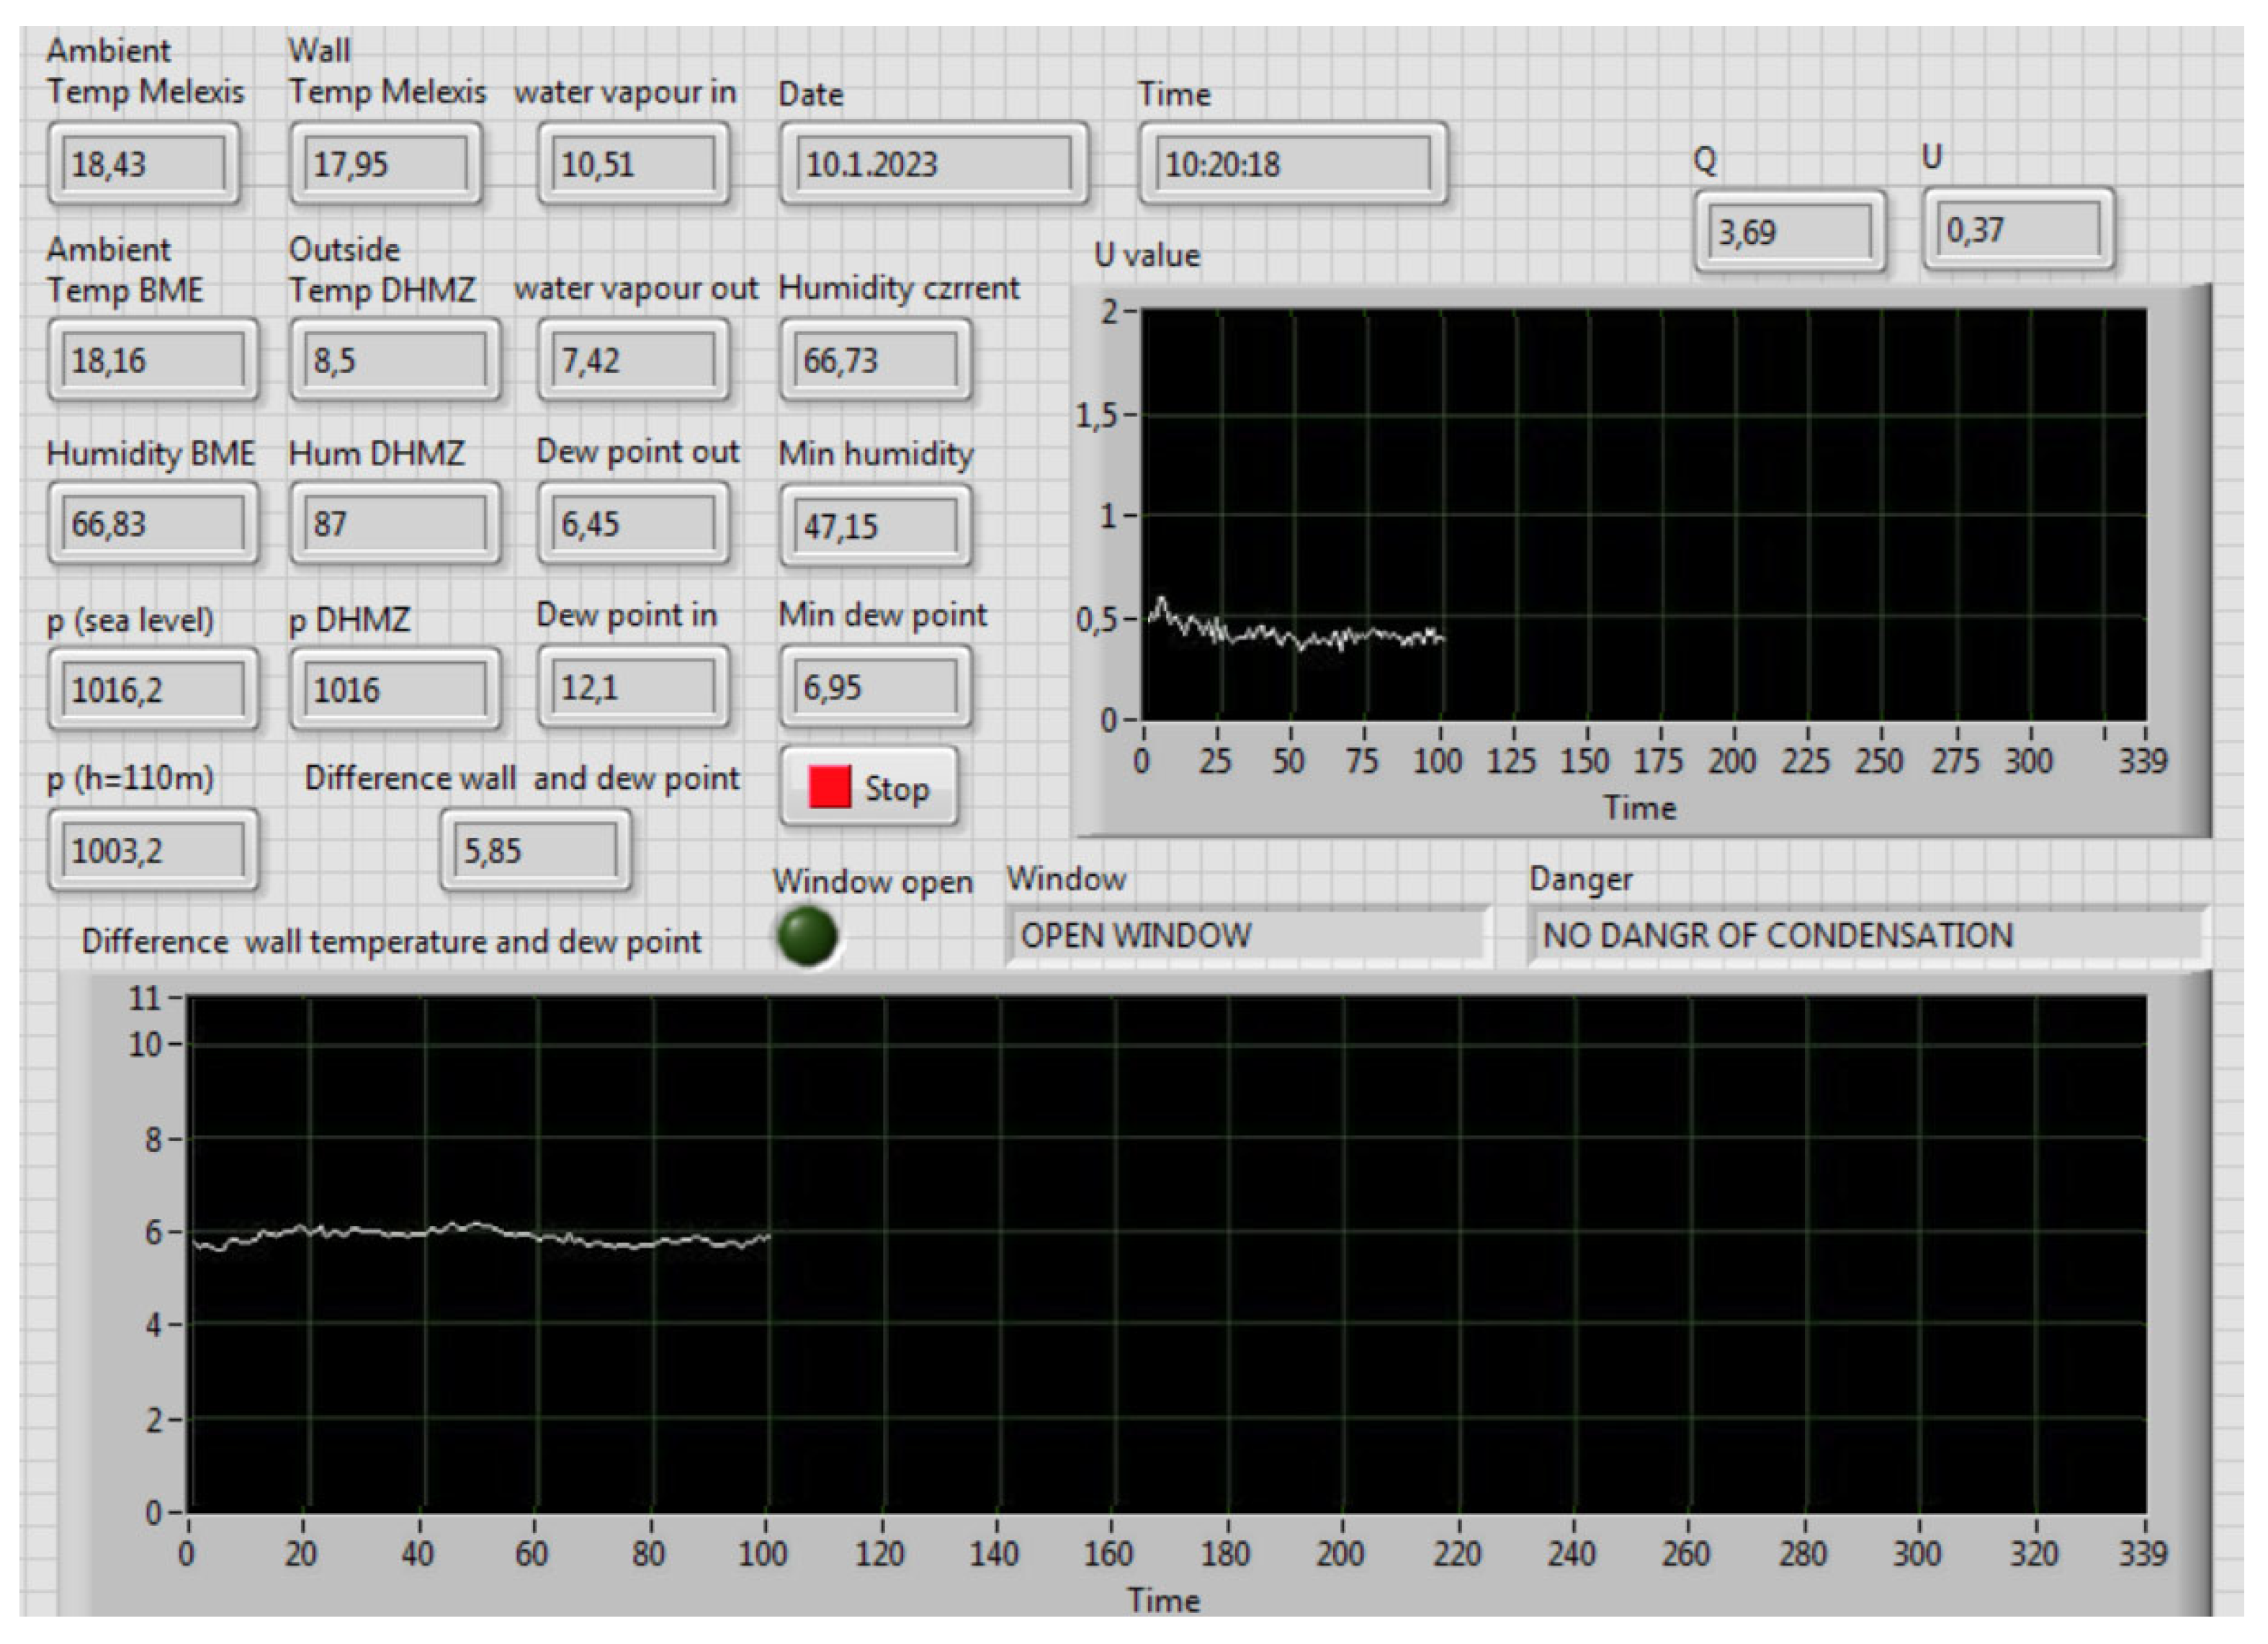Select the Wall Temp Melexis value 17,95
Screen dimensions: 2268x1644
click(x=387, y=164)
